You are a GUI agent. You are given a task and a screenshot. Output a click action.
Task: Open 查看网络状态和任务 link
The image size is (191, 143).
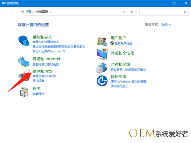click(46, 64)
